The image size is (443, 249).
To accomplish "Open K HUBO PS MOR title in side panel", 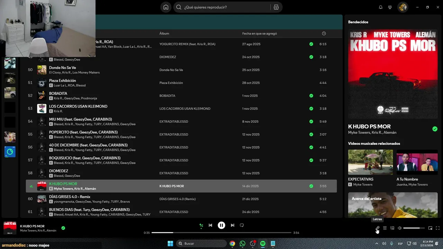I will click(369, 127).
